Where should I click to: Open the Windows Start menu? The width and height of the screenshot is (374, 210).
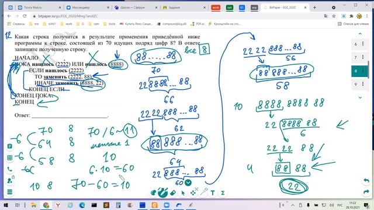[x=6, y=205]
